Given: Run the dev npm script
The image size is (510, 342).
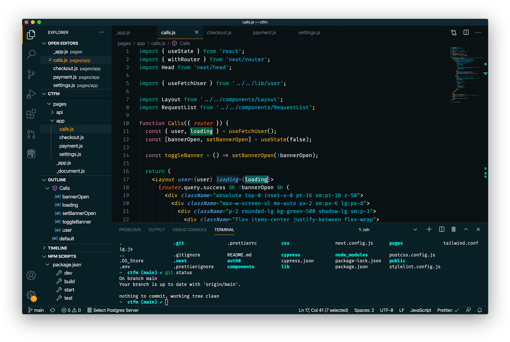Looking at the screenshot, I should click(x=68, y=273).
